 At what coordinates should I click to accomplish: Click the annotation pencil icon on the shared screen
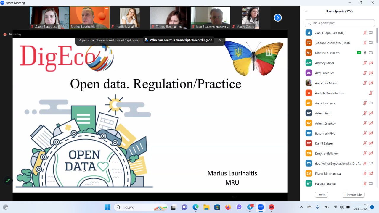tap(8, 180)
